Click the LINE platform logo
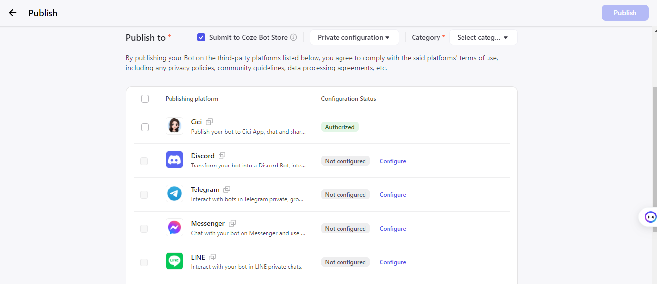 [x=174, y=261]
